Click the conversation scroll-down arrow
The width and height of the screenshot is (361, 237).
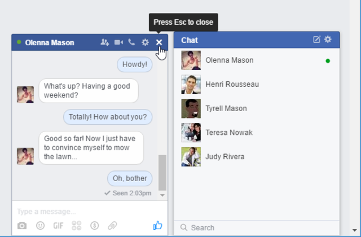(162, 195)
